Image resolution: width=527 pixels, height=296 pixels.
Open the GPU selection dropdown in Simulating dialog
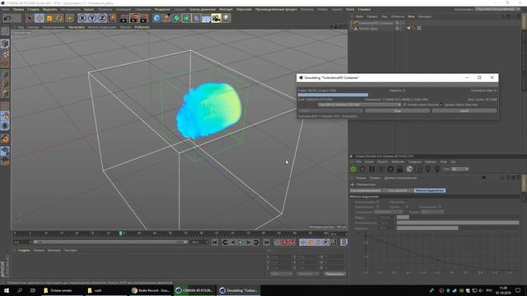(359, 104)
